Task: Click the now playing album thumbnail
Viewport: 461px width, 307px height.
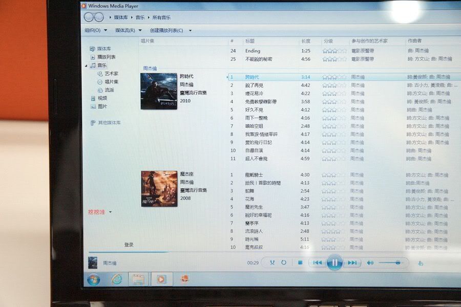Action: [x=93, y=262]
